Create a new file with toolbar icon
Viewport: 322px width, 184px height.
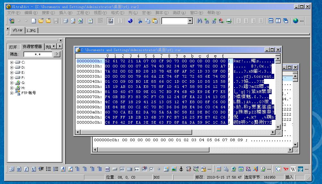coord(33,21)
